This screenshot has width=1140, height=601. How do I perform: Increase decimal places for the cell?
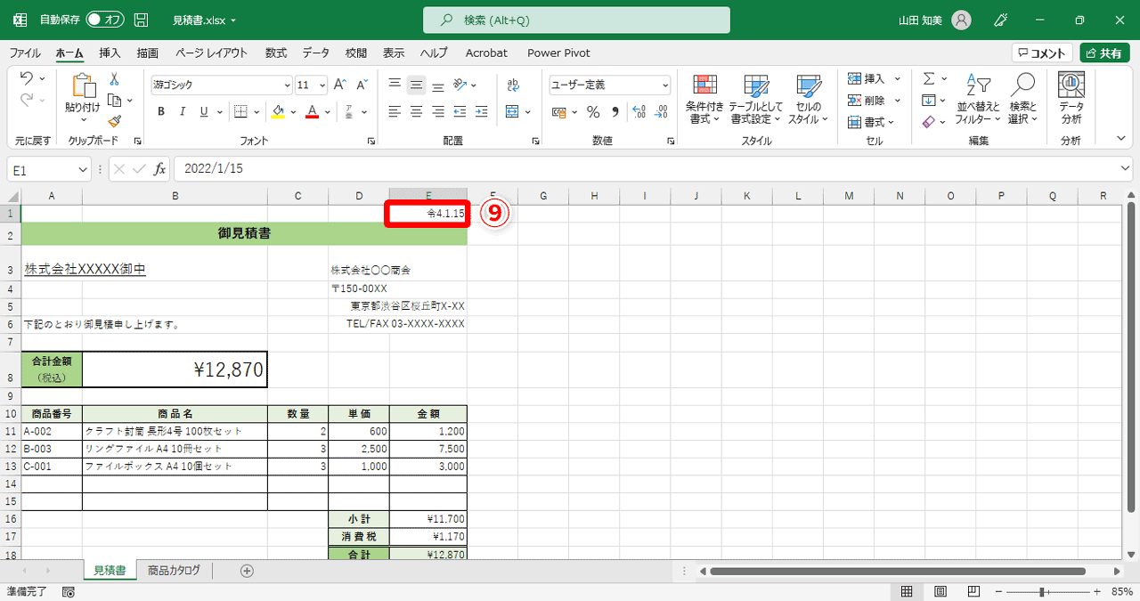(x=640, y=111)
